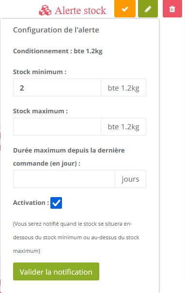This screenshot has height=293, width=185.
Task: Click the green pencil edit button
Action: pos(148,9)
